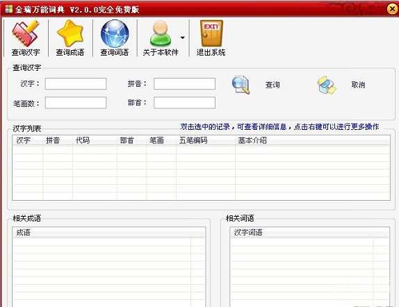Click the 汉字词语 list column header
399x307 pixels.
(302, 233)
